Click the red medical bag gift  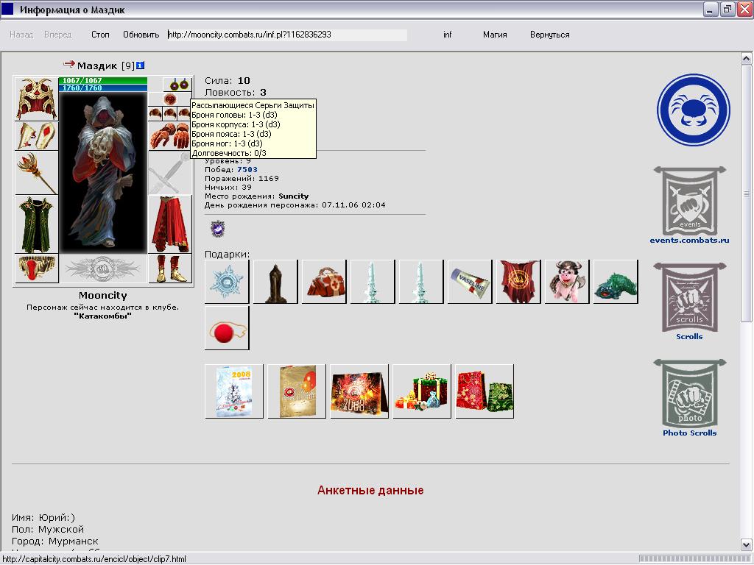(323, 281)
